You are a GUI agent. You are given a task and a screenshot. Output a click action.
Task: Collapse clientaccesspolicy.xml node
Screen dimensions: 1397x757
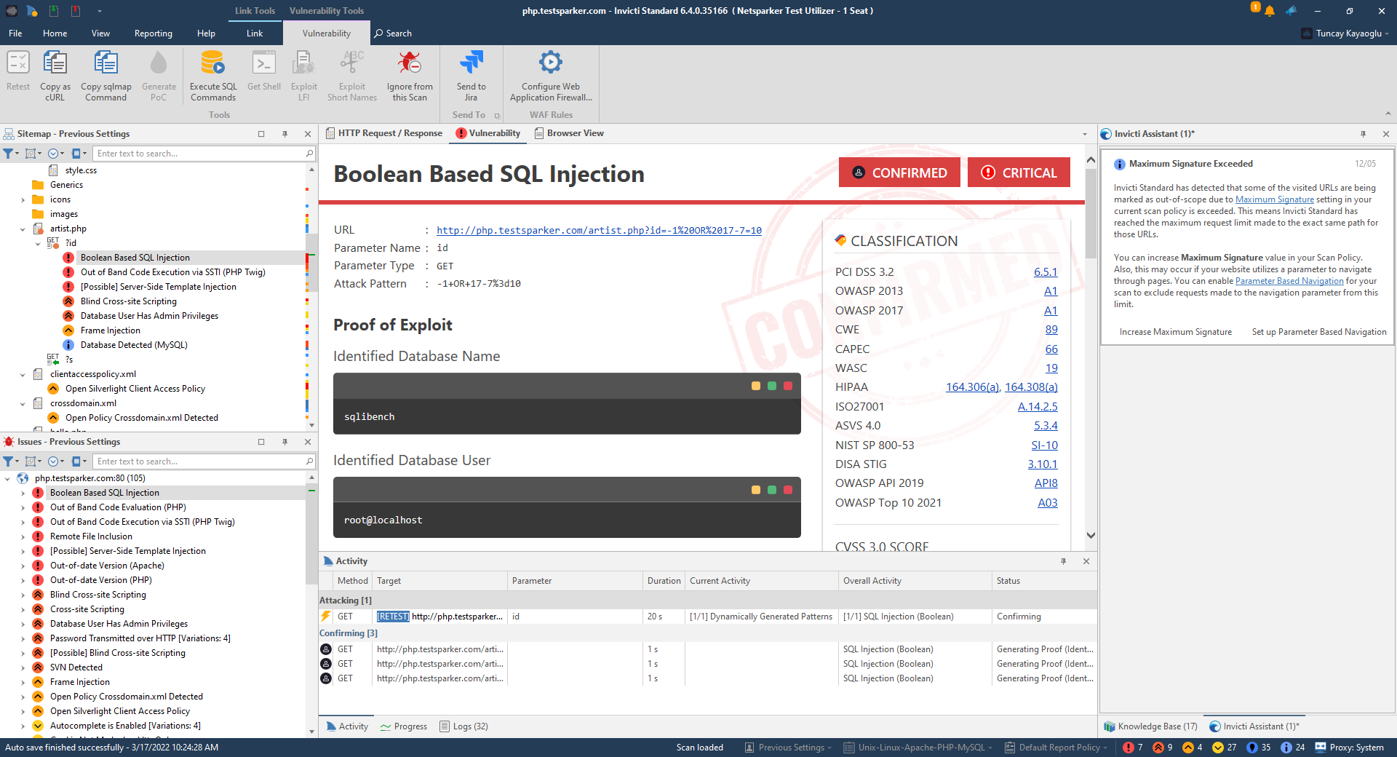click(23, 375)
